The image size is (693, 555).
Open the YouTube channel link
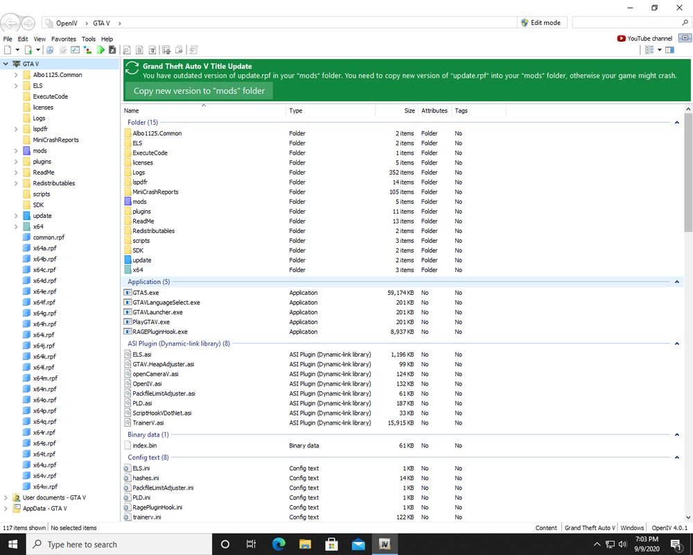[644, 38]
